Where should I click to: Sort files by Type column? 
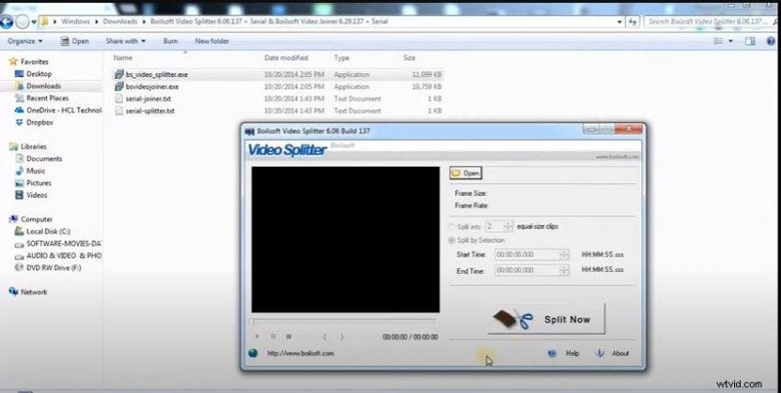pos(342,58)
